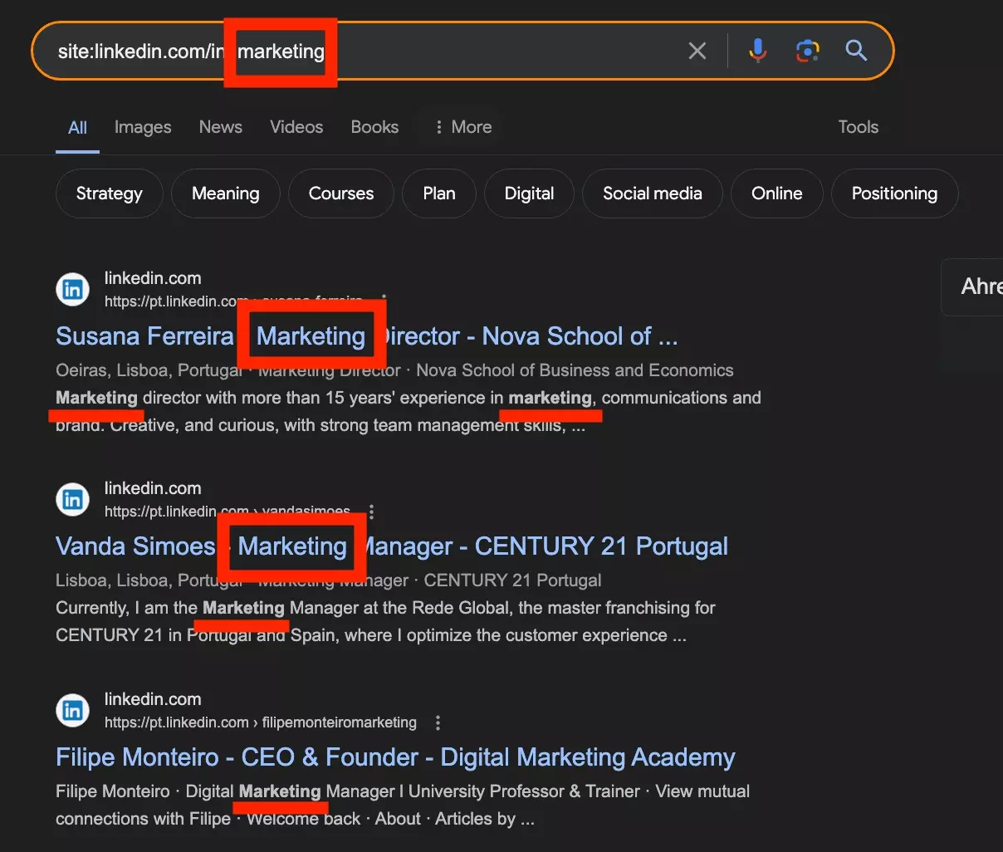Open Google Lens image search
This screenshot has height=852, width=1003.
[x=807, y=51]
